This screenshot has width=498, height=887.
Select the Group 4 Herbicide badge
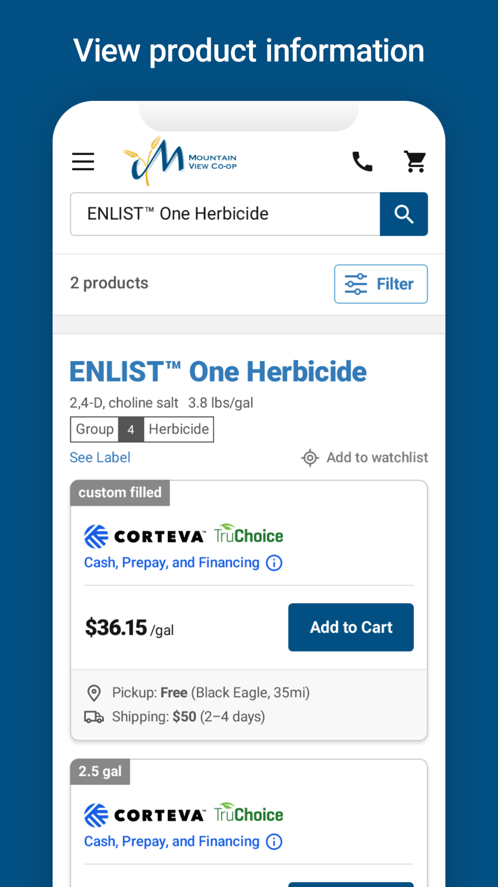(142, 429)
